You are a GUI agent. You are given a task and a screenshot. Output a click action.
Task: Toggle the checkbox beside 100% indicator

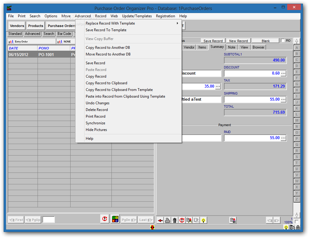click(297, 221)
